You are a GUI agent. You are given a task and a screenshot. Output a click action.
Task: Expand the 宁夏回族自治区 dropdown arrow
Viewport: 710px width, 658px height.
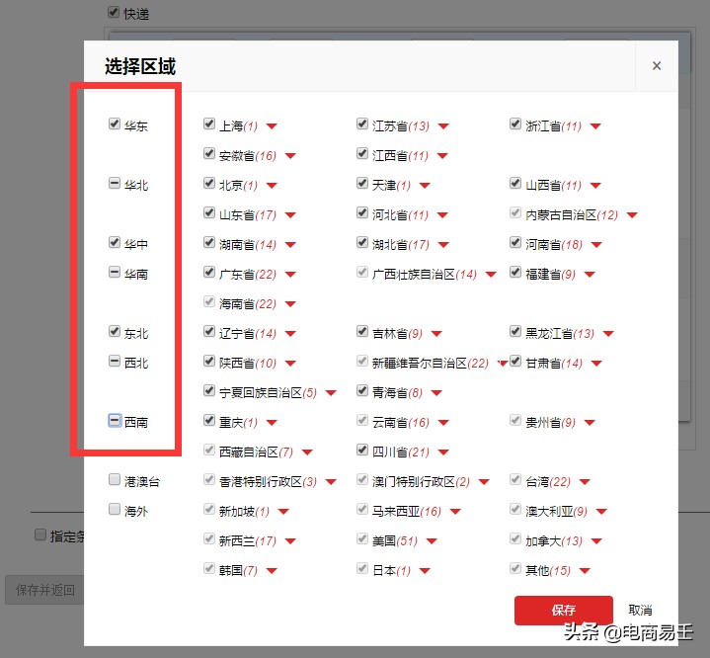pyautogui.click(x=331, y=393)
